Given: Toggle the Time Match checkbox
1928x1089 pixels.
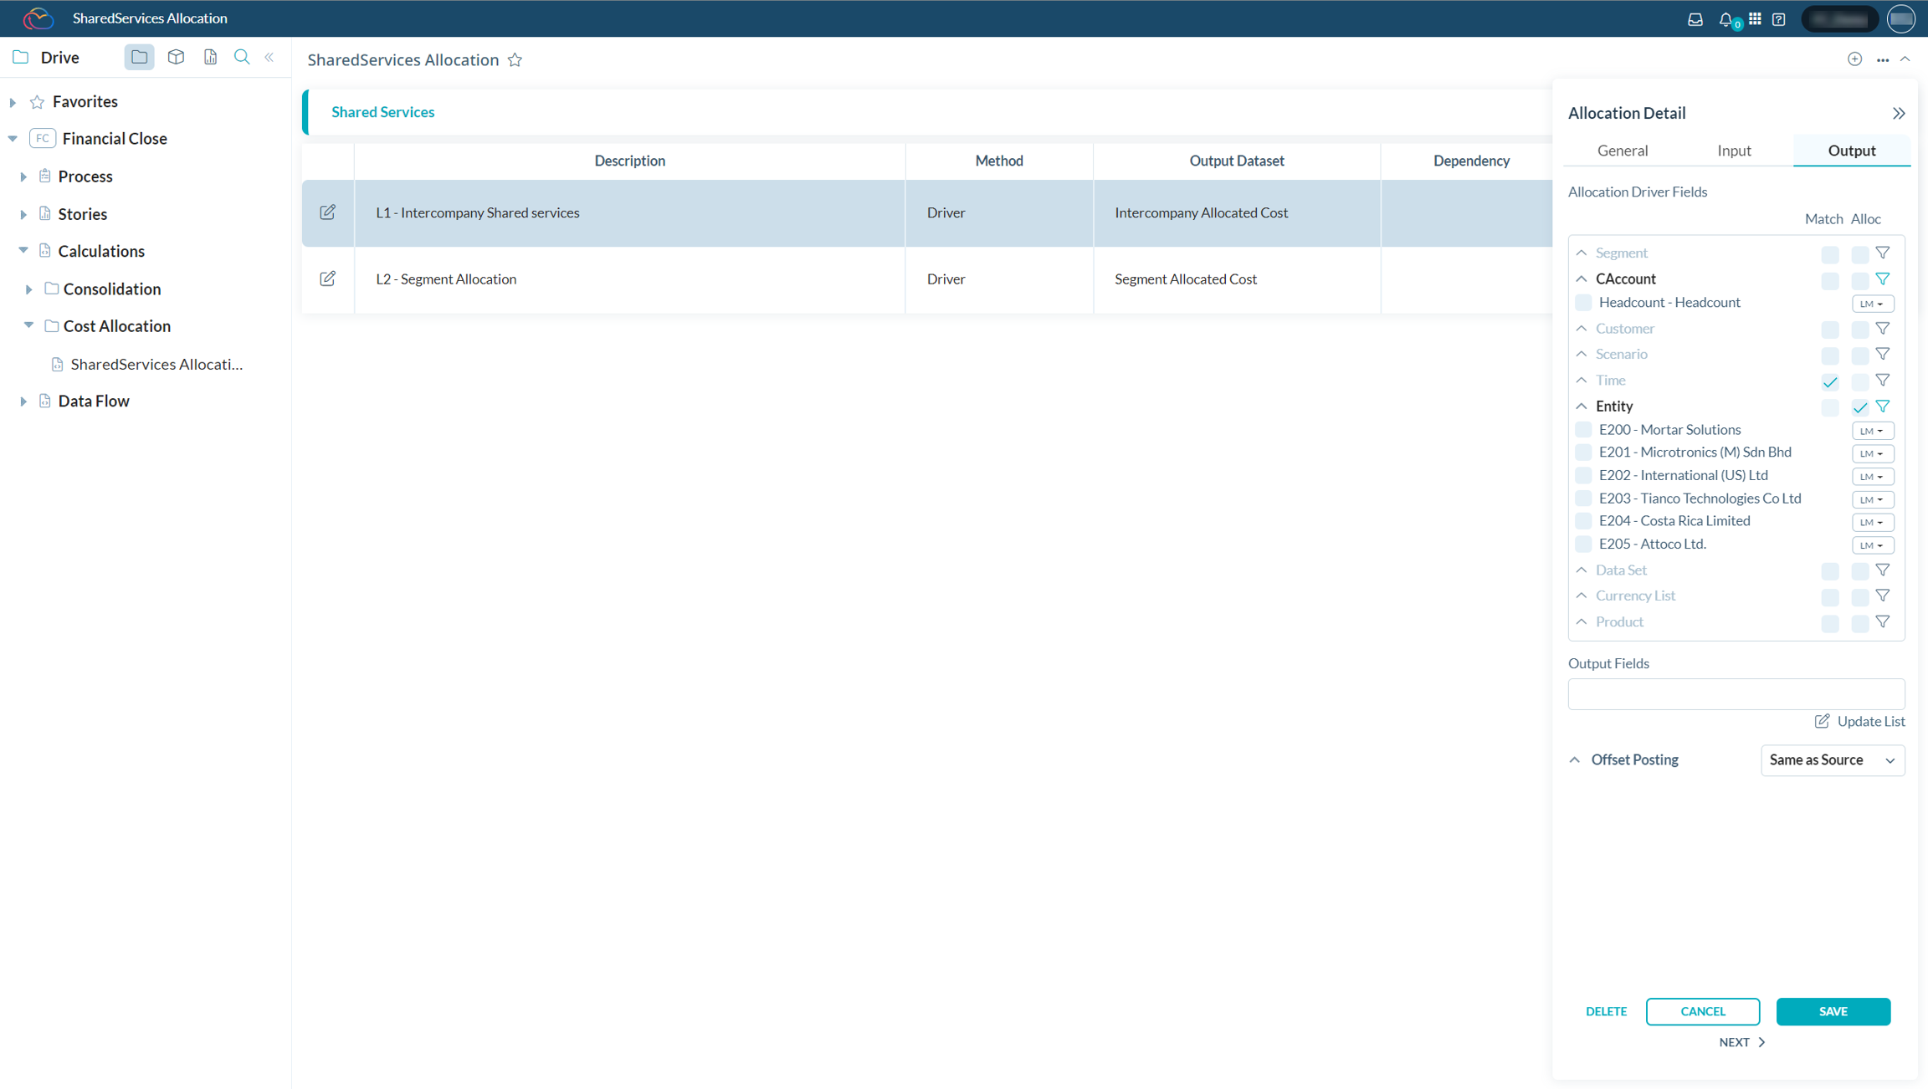Looking at the screenshot, I should click(x=1829, y=381).
